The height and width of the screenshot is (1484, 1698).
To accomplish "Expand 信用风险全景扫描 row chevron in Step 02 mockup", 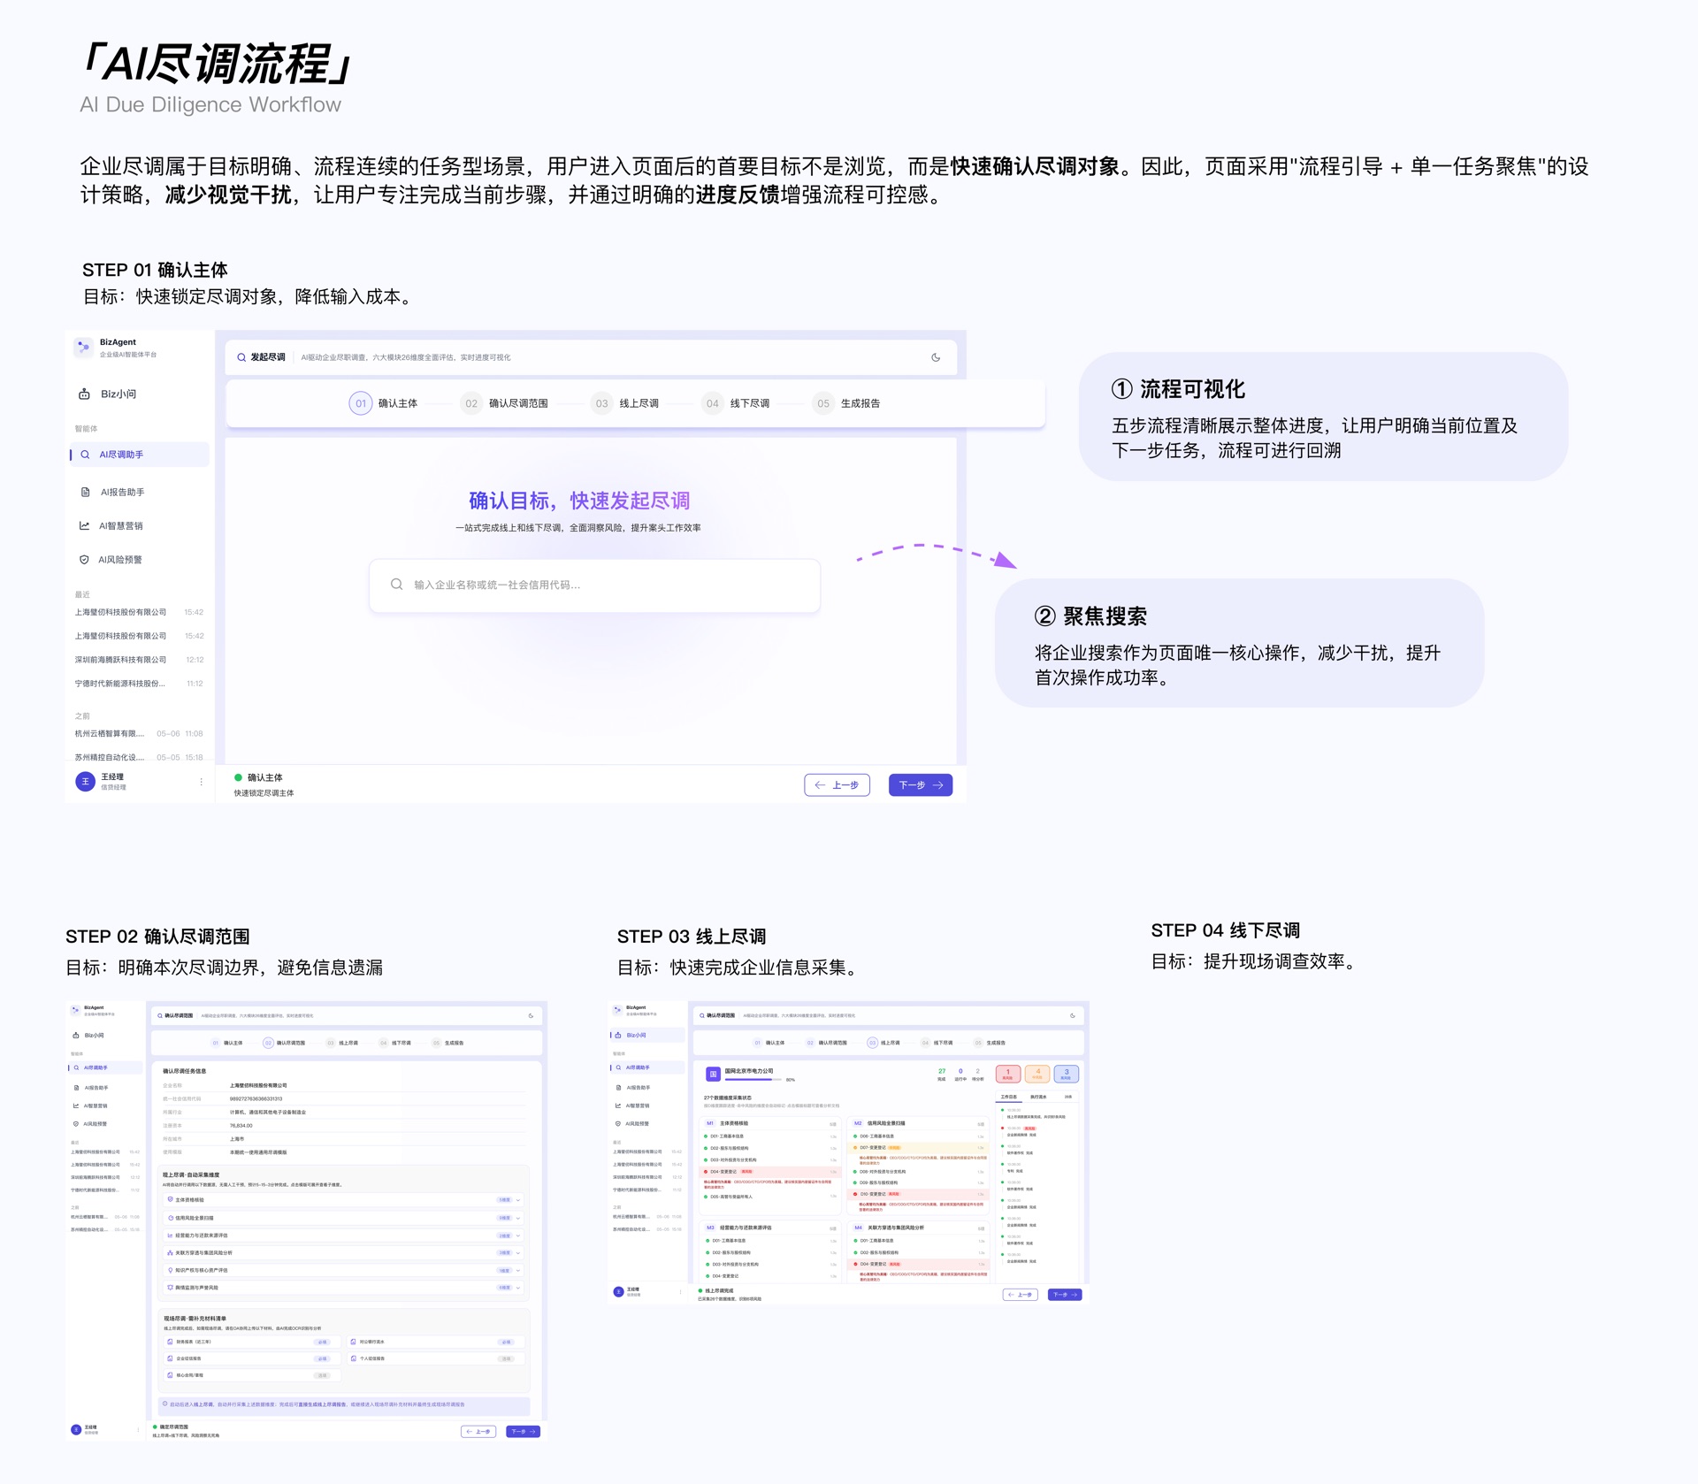I will [518, 1218].
